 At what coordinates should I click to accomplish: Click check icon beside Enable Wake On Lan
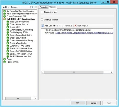tap(8, 43)
